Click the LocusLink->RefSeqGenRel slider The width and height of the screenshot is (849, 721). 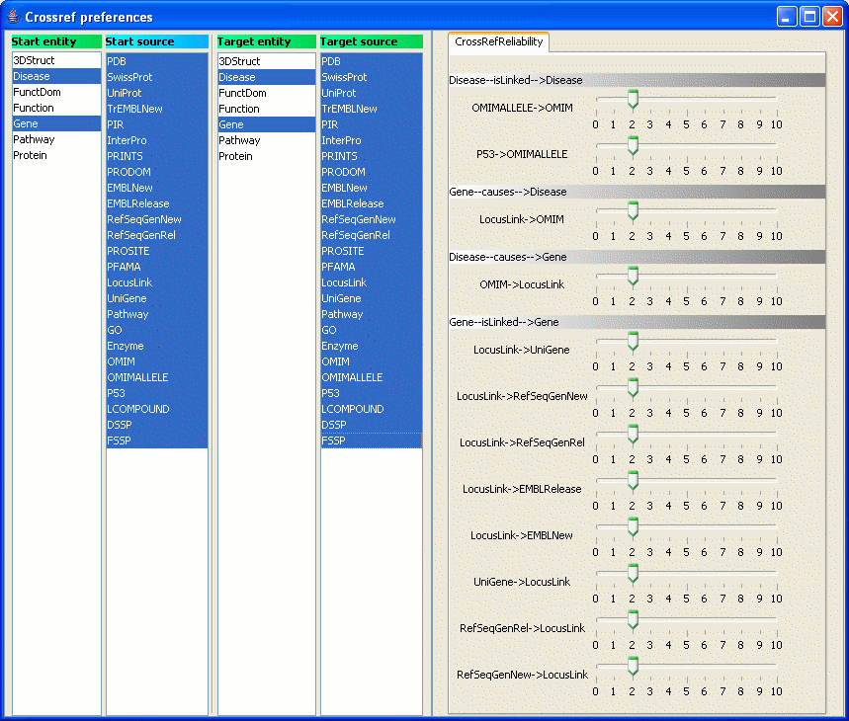point(686,443)
